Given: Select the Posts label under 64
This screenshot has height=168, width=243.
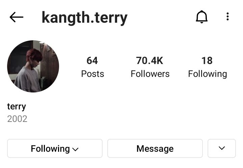Looking at the screenshot, I should 92,74.
